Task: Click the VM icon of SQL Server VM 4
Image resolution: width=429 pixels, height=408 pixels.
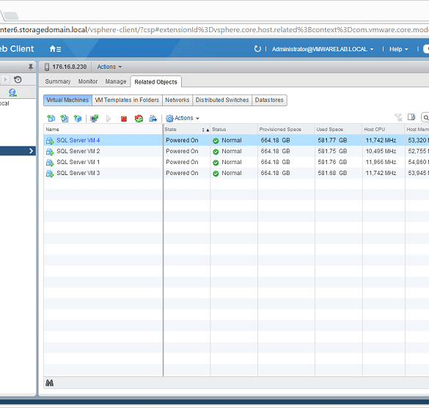Action: coord(50,141)
